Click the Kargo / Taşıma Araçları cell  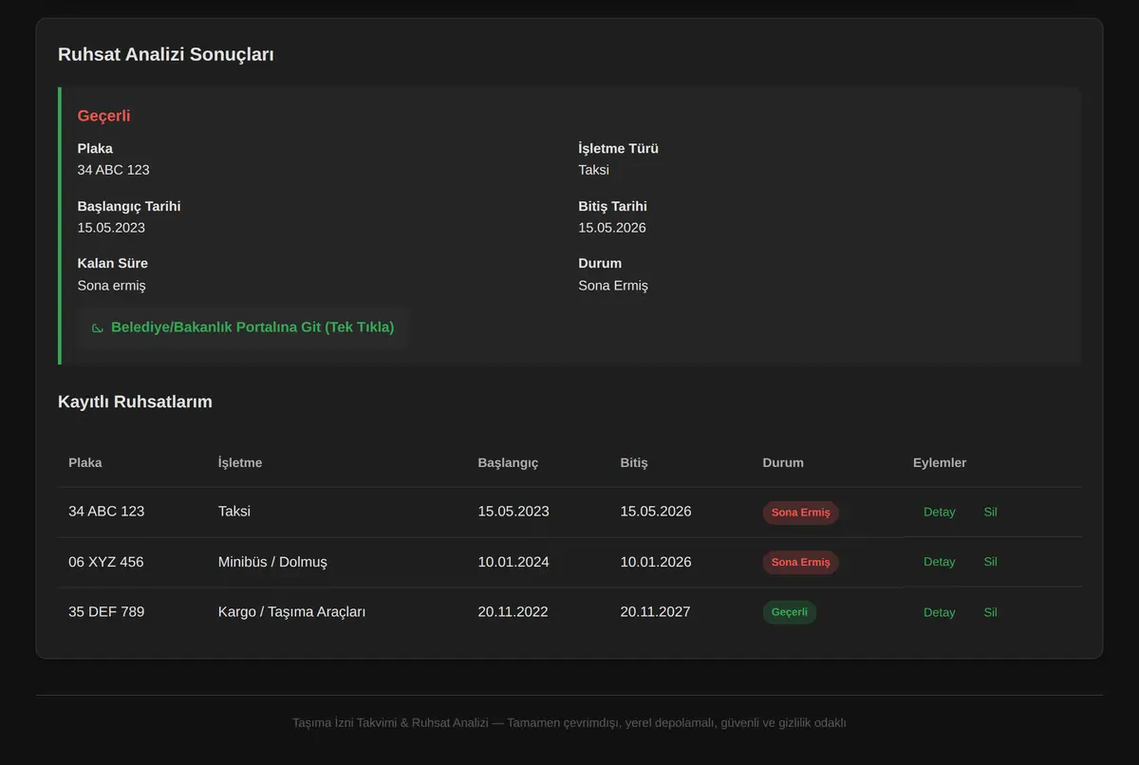pyautogui.click(x=291, y=612)
